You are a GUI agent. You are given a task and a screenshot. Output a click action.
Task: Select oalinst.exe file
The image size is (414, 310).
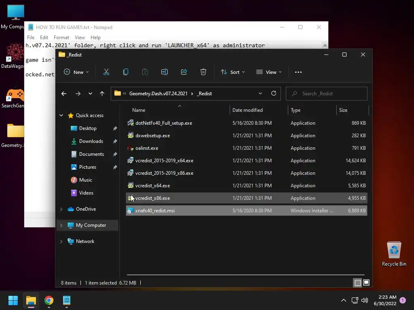(x=247, y=148)
